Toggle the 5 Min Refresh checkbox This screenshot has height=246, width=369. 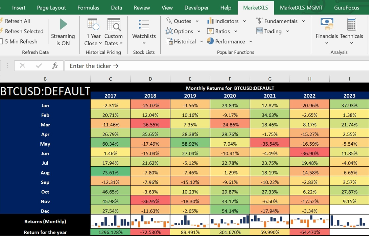pyautogui.click(x=1, y=41)
